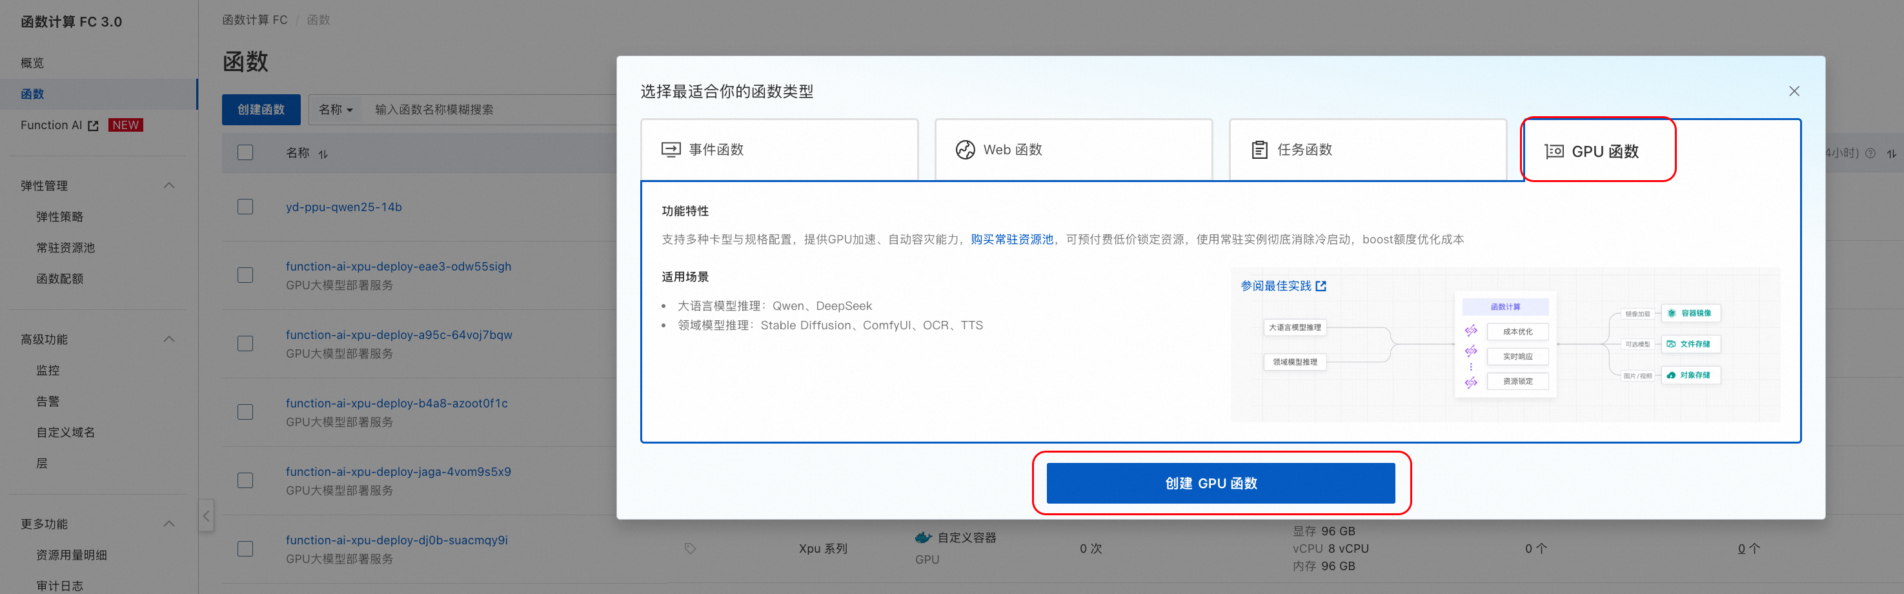Open the 名称 search filter dropdown
This screenshot has width=1904, height=594.
[x=336, y=110]
